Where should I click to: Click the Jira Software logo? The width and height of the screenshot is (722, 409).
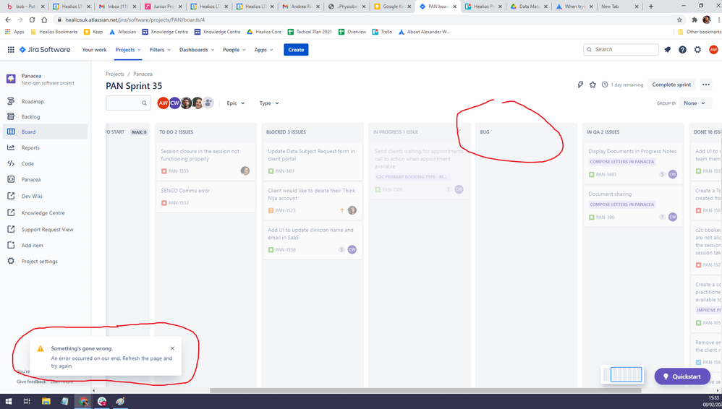[45, 50]
